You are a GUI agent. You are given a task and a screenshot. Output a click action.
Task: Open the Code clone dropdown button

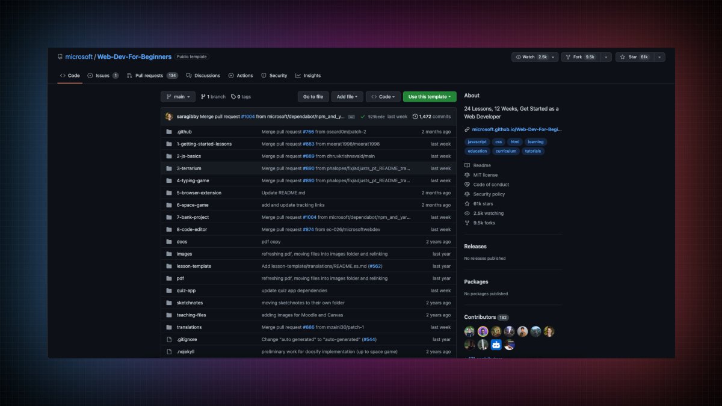(x=383, y=96)
